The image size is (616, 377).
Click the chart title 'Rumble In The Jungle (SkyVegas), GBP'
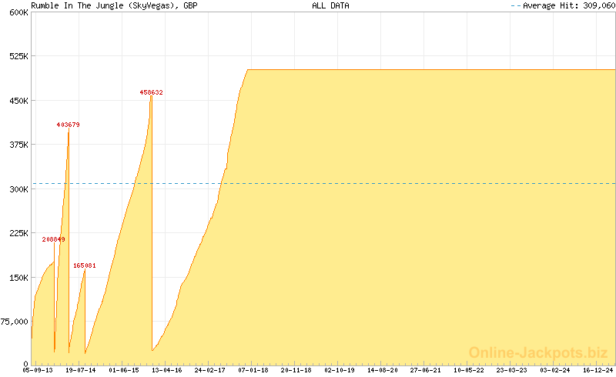[112, 5]
